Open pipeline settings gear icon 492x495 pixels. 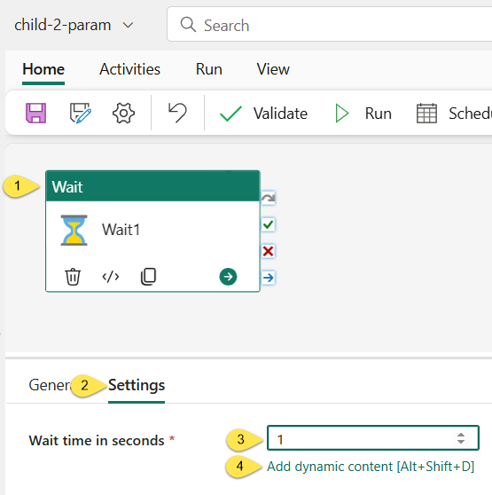click(123, 113)
